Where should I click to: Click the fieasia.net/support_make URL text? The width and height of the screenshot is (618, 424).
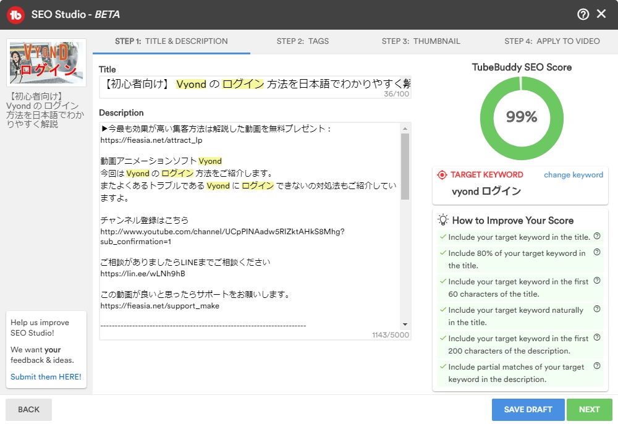[x=159, y=306]
